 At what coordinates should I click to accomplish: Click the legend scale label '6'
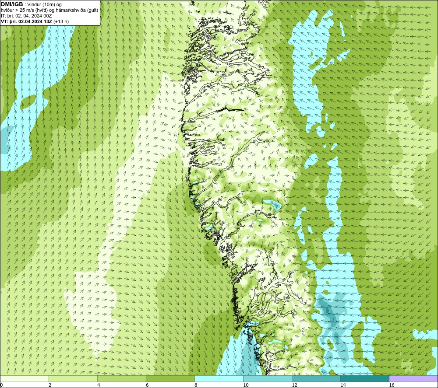147,385
